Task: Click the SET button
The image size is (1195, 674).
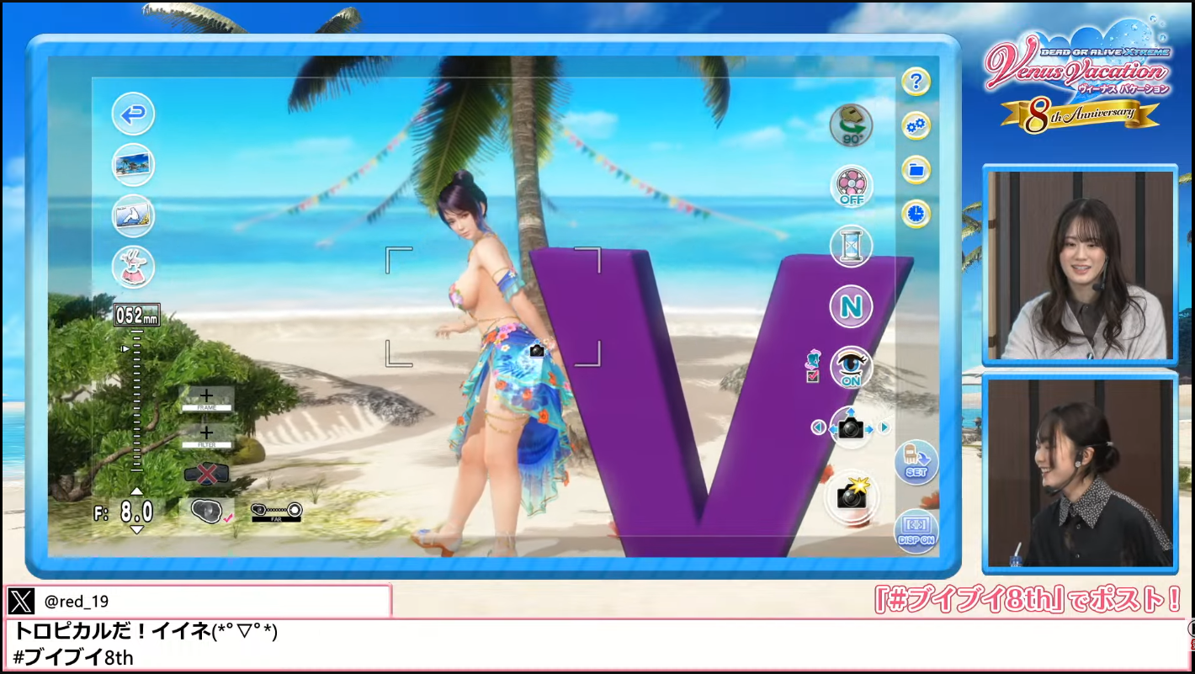Action: click(916, 462)
